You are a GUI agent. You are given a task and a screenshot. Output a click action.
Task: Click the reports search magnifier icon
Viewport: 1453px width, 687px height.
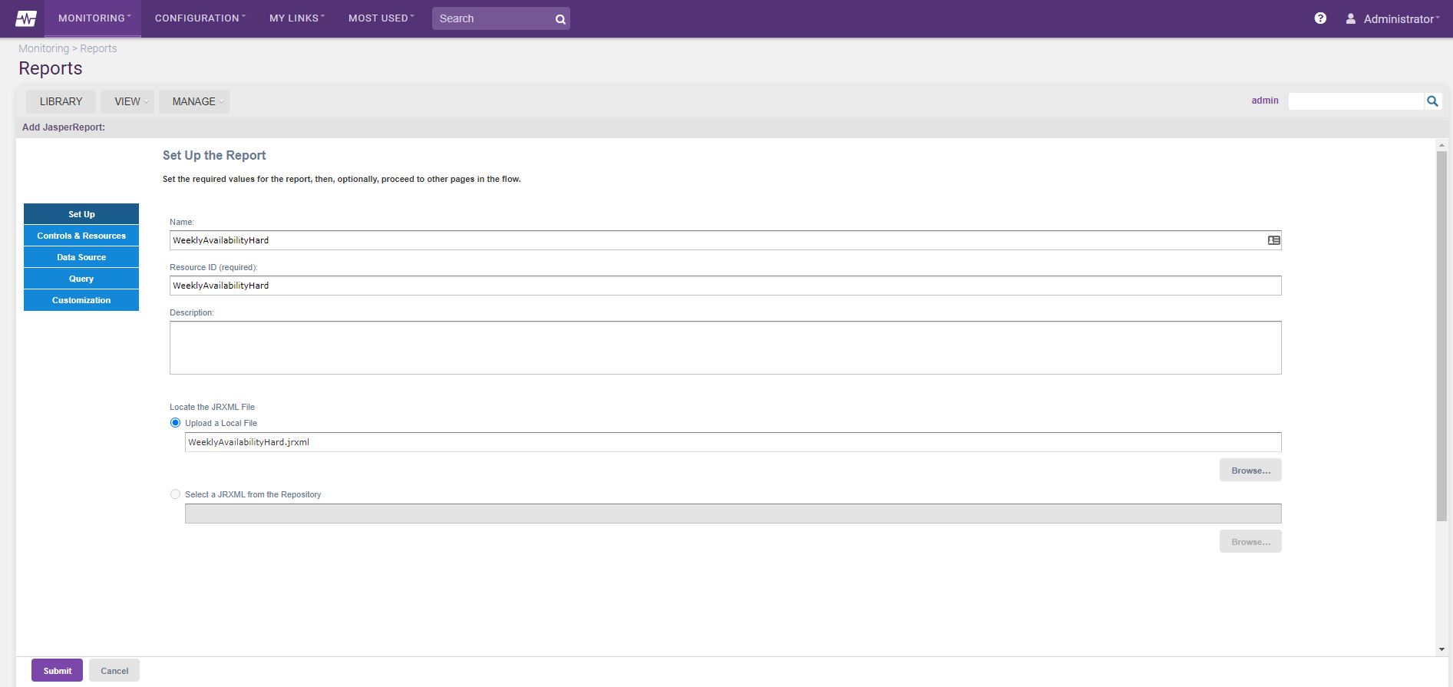pyautogui.click(x=1432, y=101)
